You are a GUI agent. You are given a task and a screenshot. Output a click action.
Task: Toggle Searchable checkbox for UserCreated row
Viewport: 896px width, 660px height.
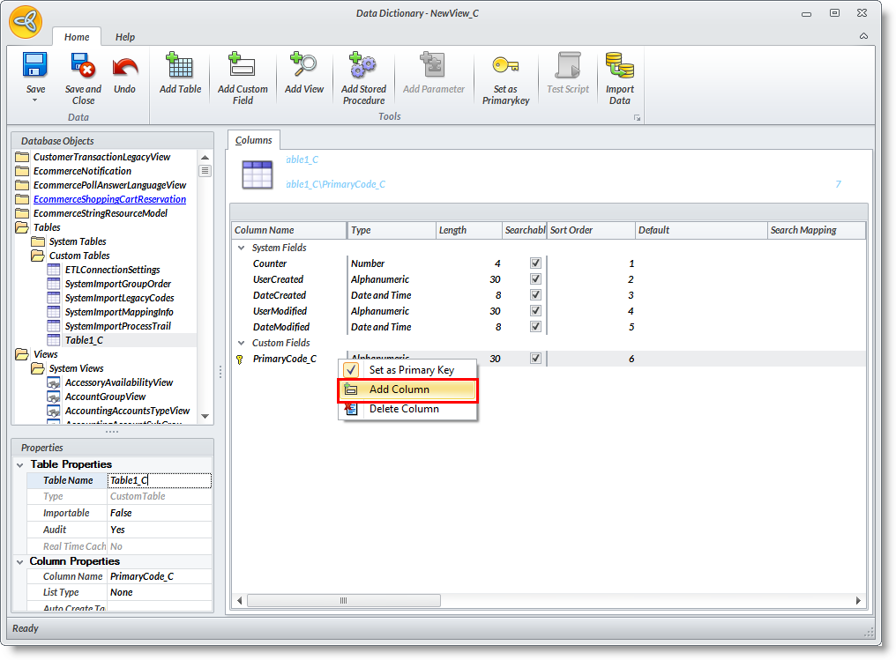[x=535, y=279]
